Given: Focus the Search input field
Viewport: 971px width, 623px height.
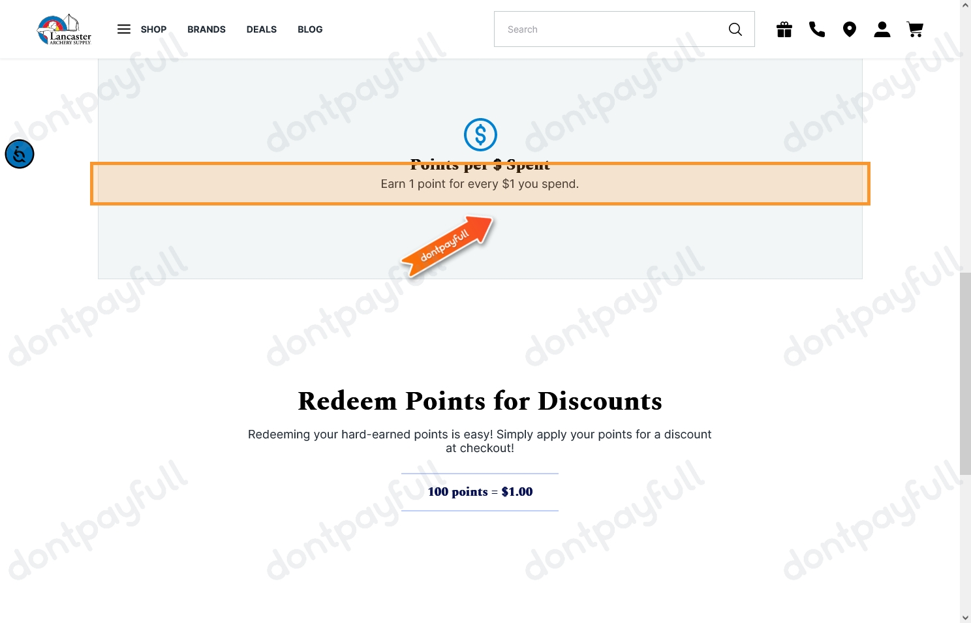Looking at the screenshot, I should (x=610, y=29).
